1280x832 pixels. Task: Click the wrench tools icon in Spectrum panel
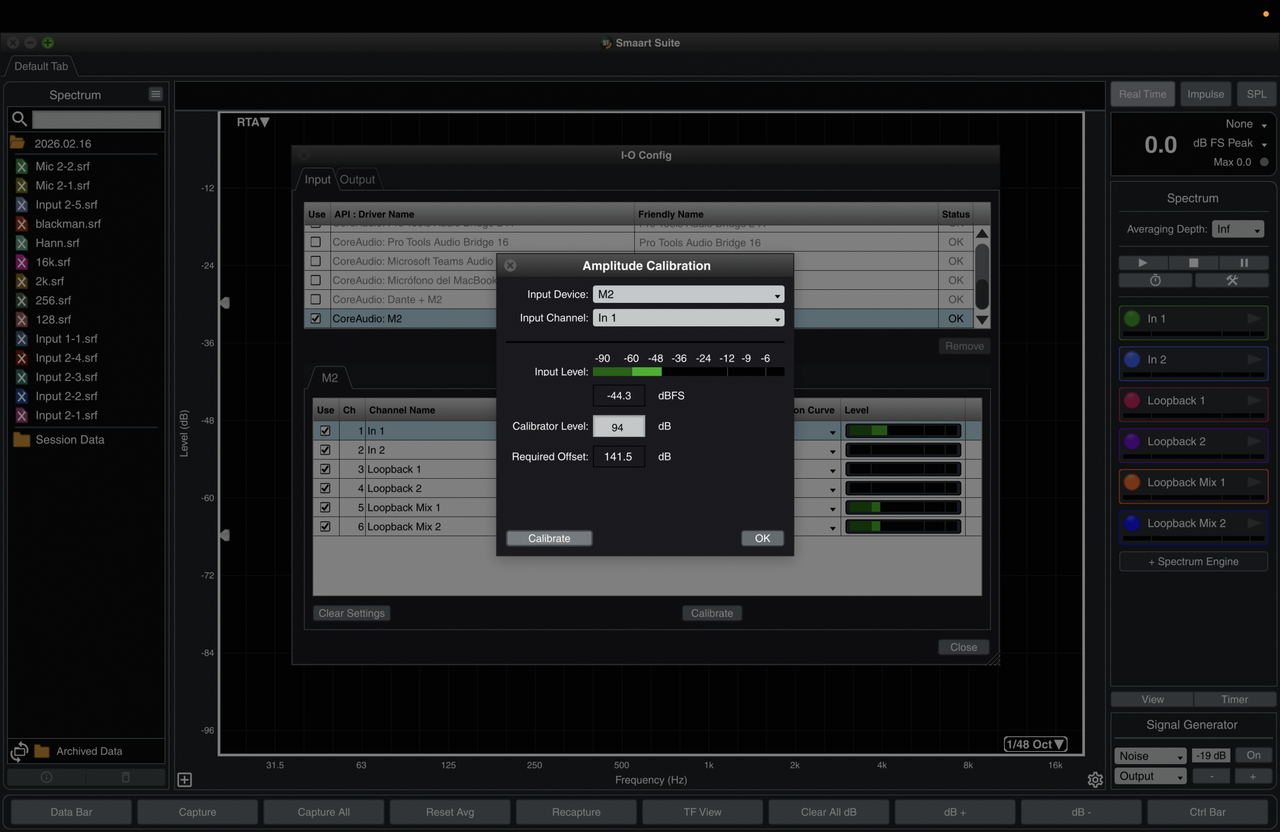coord(1231,280)
